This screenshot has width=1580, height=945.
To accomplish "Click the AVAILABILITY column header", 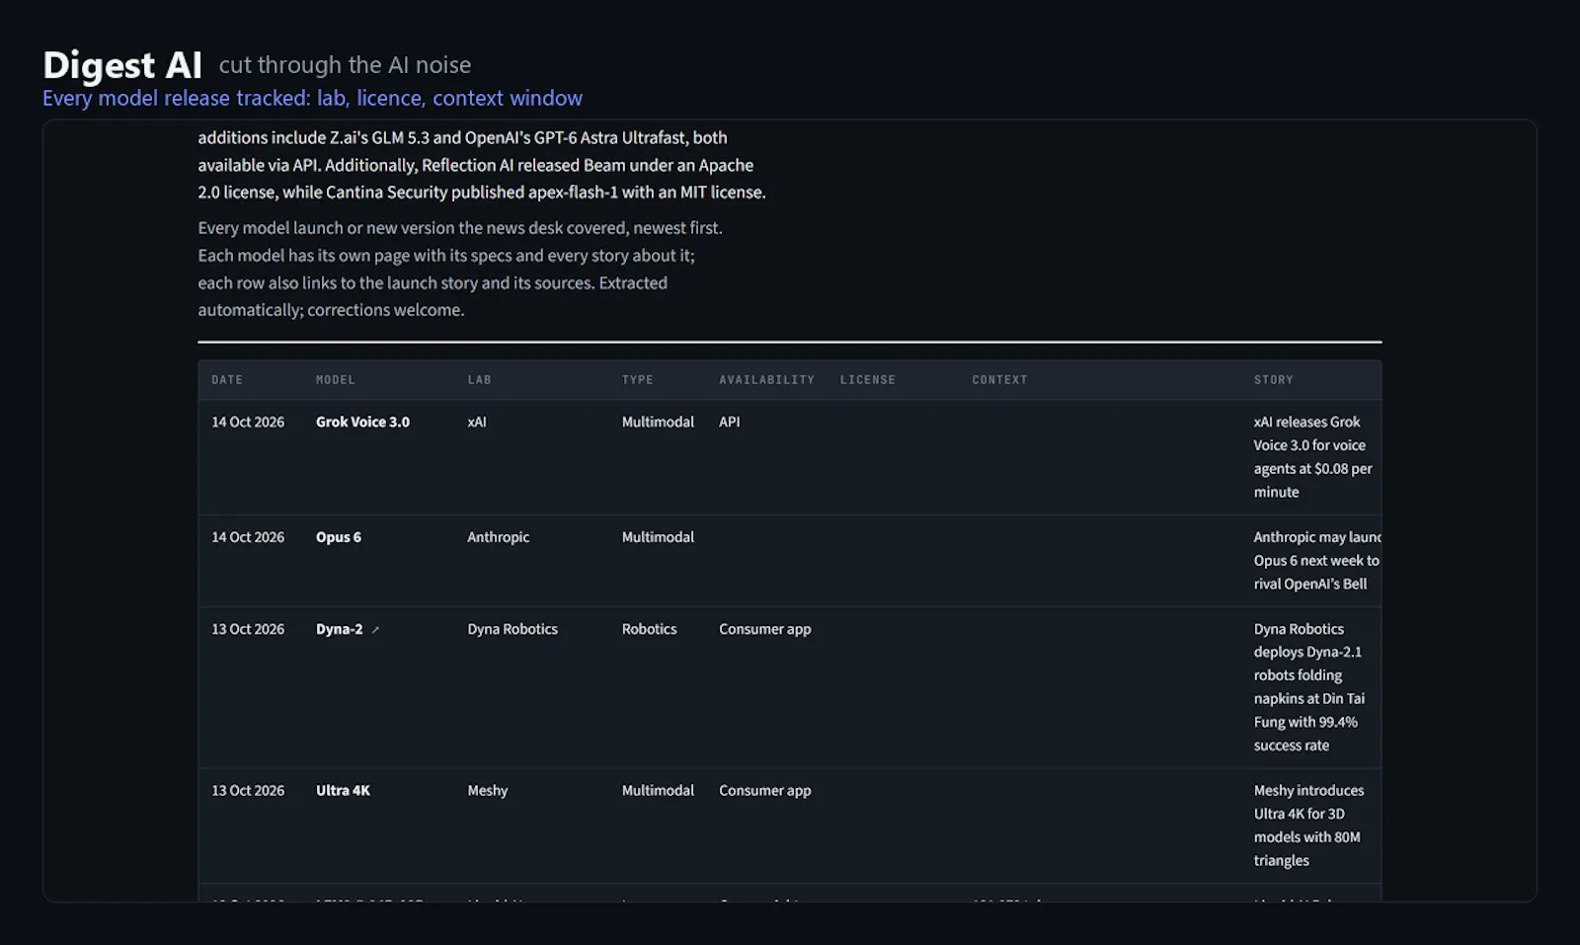I will 766,379.
